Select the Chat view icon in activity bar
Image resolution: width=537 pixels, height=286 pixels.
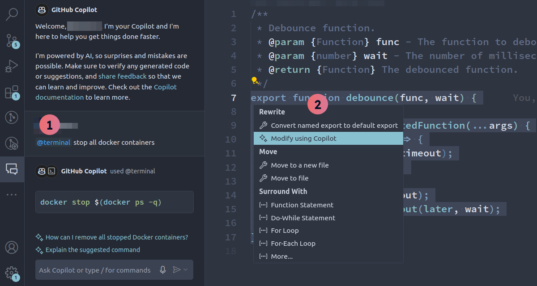[x=12, y=169]
